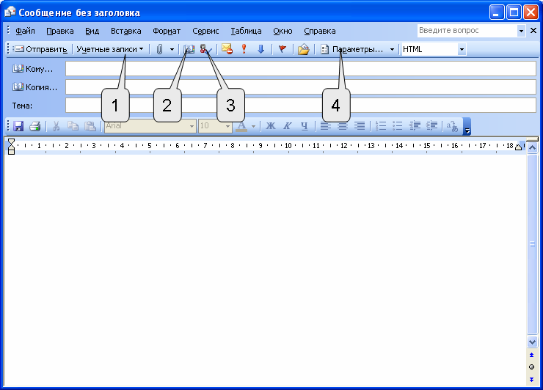Image resolution: width=543 pixels, height=390 pixels.
Task: Click the save floppy disk icon
Action: tap(18, 126)
